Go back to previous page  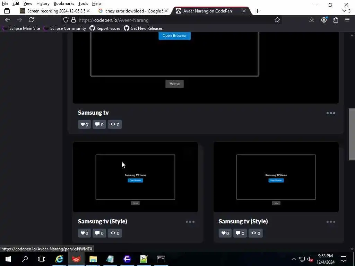click(x=8, y=20)
